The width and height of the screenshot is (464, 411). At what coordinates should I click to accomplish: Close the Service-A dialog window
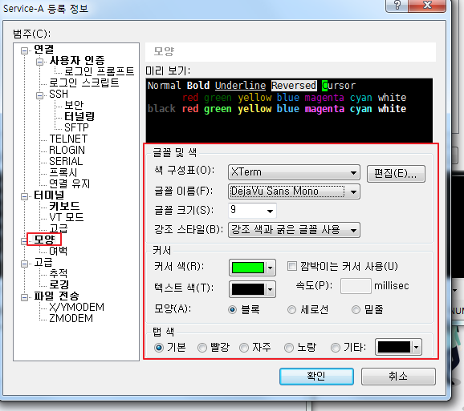pyautogui.click(x=427, y=5)
